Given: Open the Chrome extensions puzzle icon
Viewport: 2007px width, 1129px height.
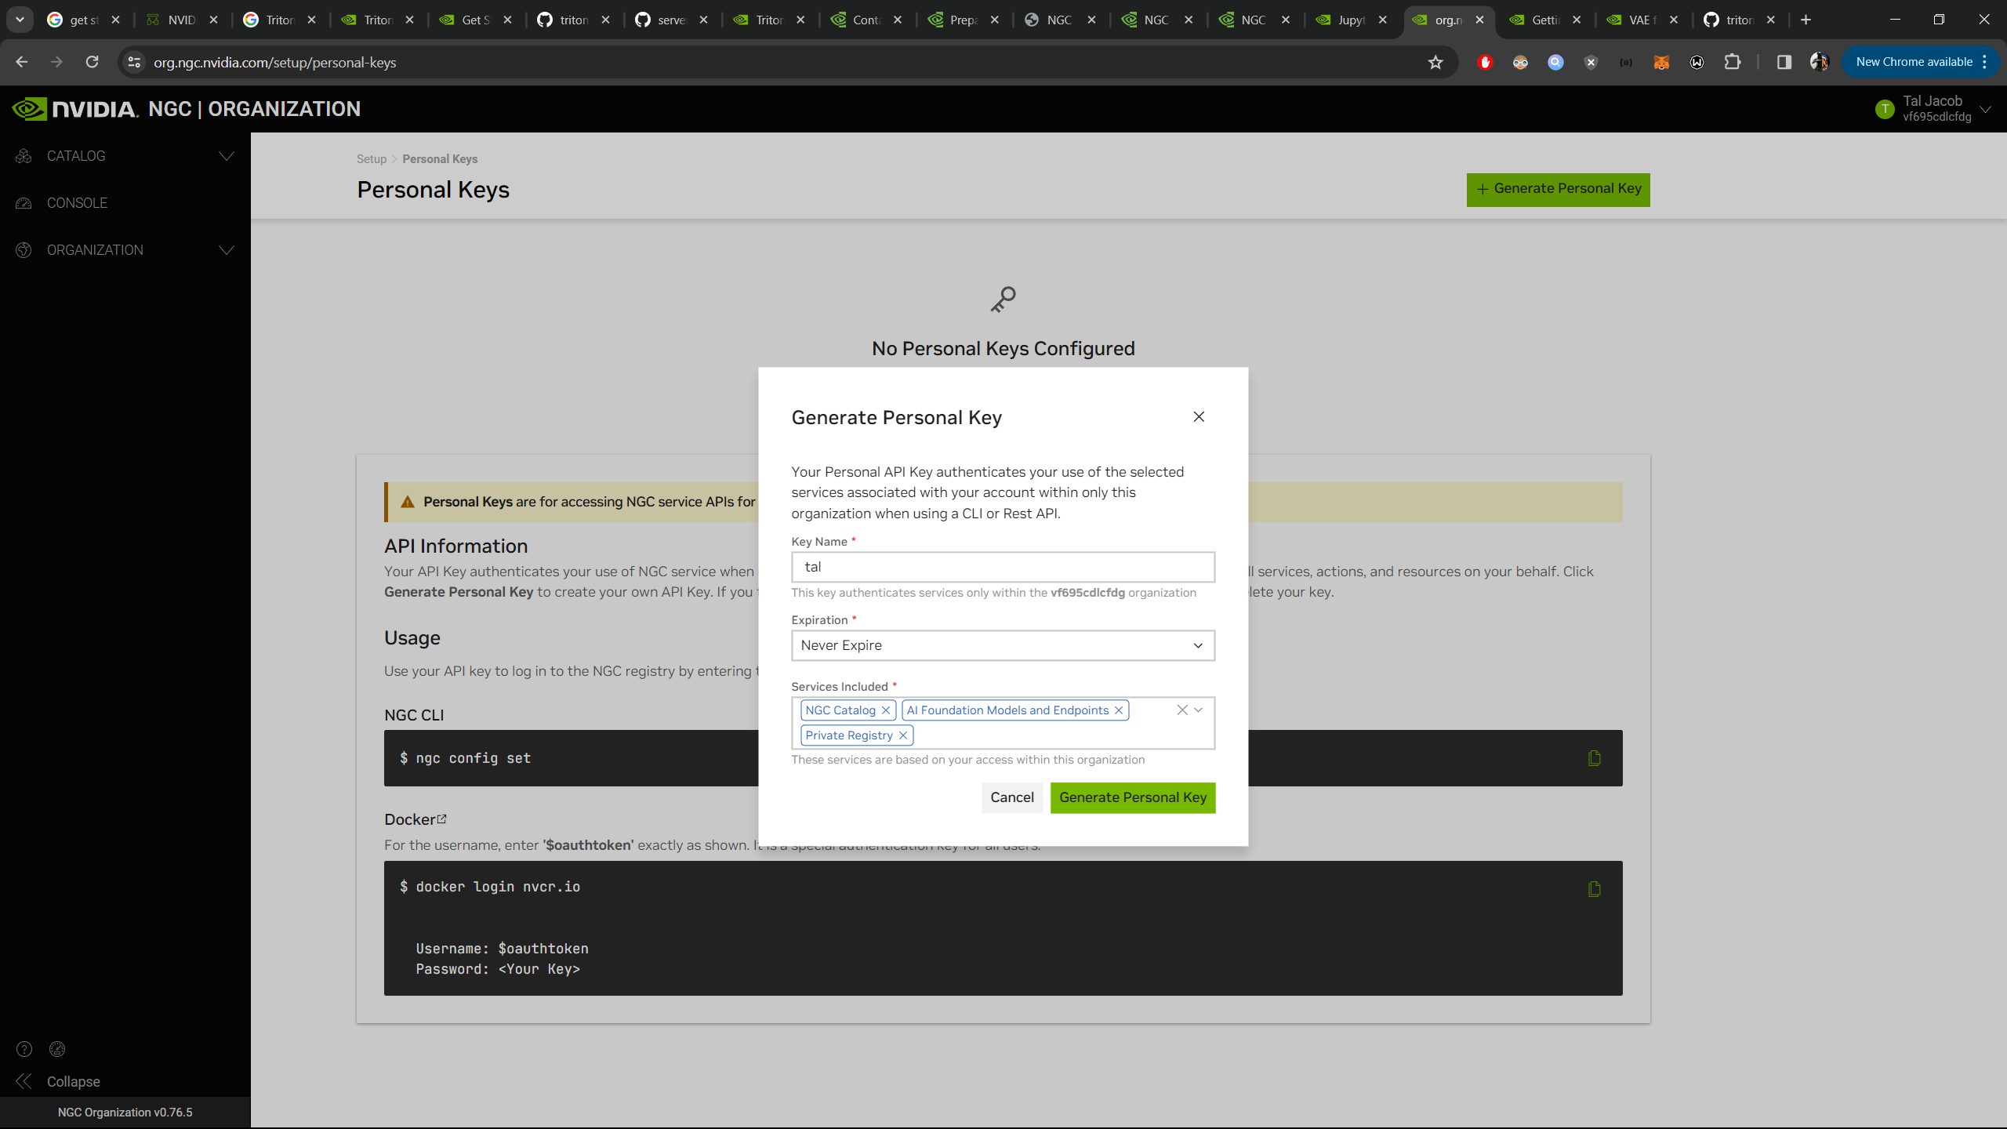Looking at the screenshot, I should click(1733, 62).
